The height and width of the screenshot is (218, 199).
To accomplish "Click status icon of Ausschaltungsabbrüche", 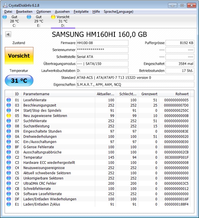I will 9,152.
